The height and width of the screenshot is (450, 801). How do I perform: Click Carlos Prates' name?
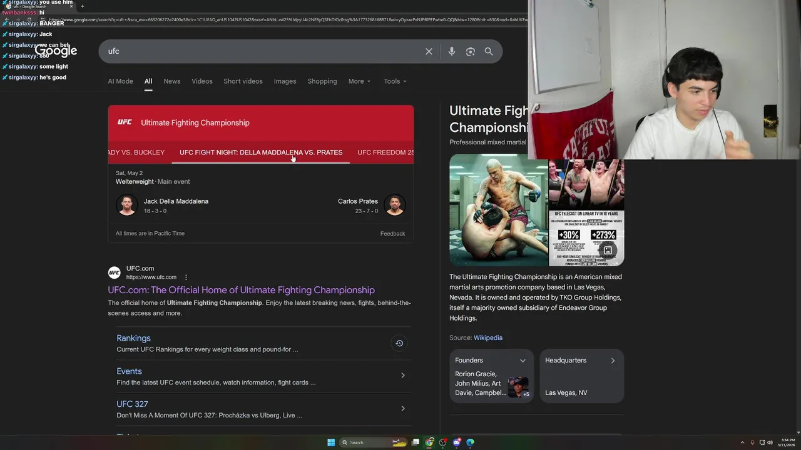pos(358,201)
